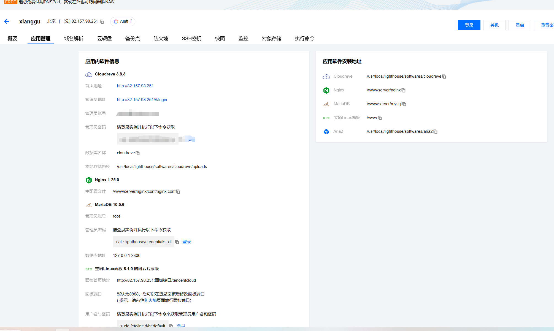Click 登录 link next to credentials command
The height and width of the screenshot is (331, 554).
(x=187, y=242)
